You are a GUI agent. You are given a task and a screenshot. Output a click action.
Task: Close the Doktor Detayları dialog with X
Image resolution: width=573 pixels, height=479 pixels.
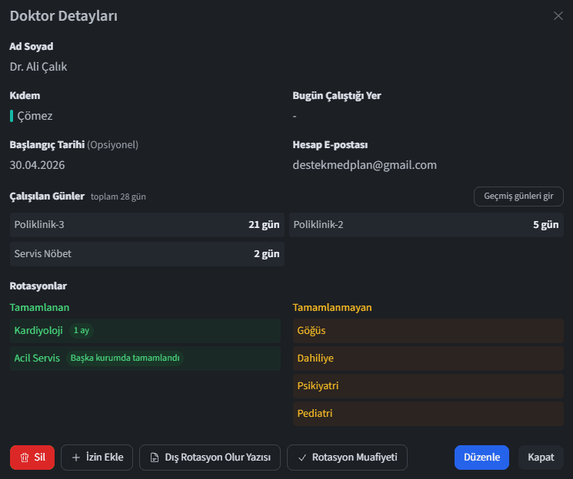point(558,15)
